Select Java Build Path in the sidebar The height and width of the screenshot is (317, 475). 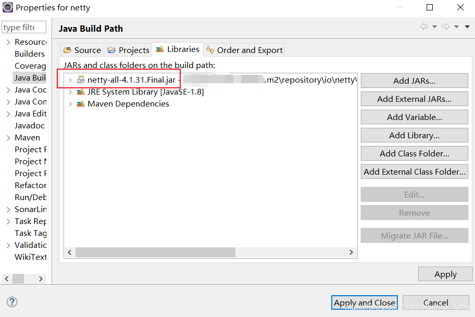30,77
